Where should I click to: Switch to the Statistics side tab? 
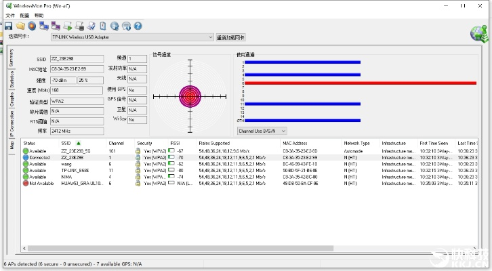tap(11, 80)
